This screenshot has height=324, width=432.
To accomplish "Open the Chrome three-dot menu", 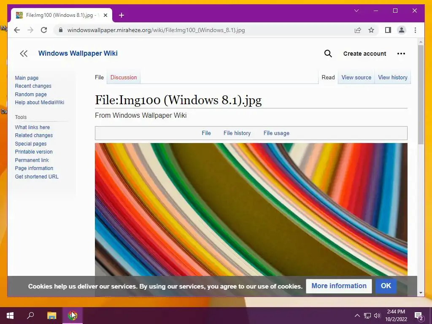I will pyautogui.click(x=415, y=30).
